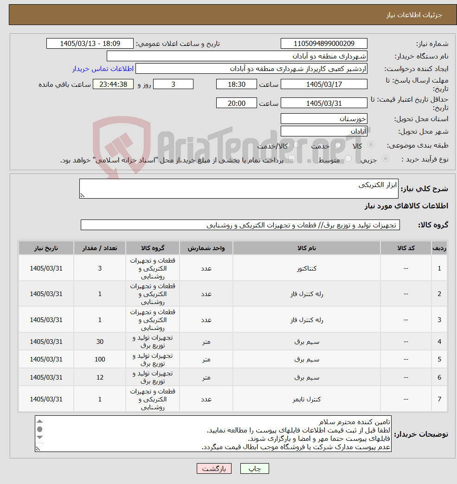457x484 pixels.
Task: Click the goods group cell in row 4
Action: pos(153,342)
